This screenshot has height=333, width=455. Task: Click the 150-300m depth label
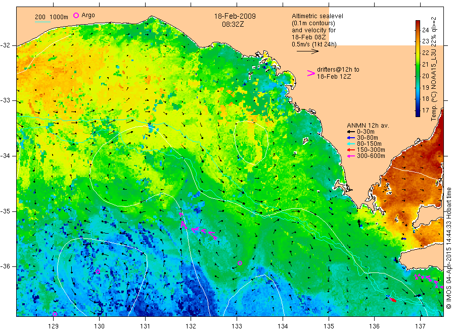[x=371, y=150]
